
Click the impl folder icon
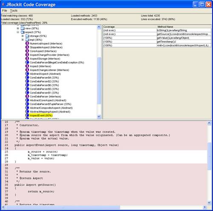pos(27,40)
